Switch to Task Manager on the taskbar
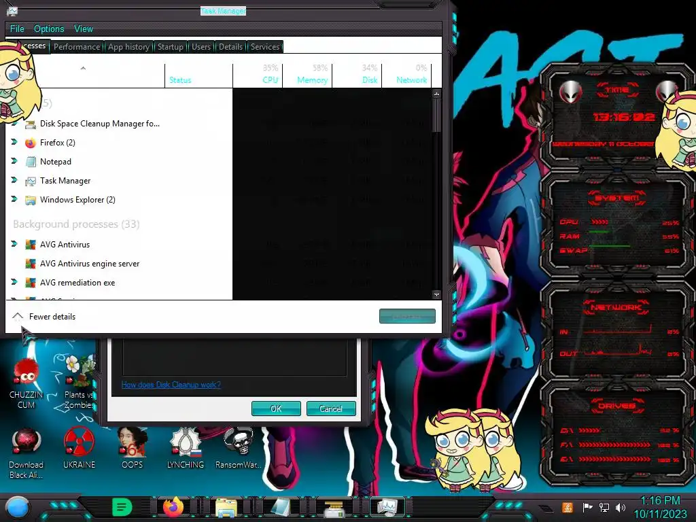Image resolution: width=696 pixels, height=522 pixels. point(387,507)
